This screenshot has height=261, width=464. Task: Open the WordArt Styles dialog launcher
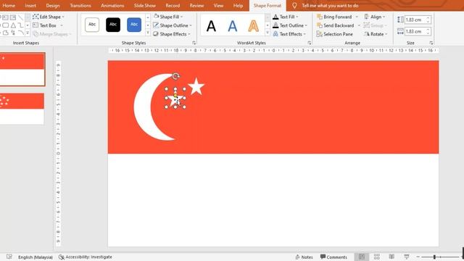310,43
